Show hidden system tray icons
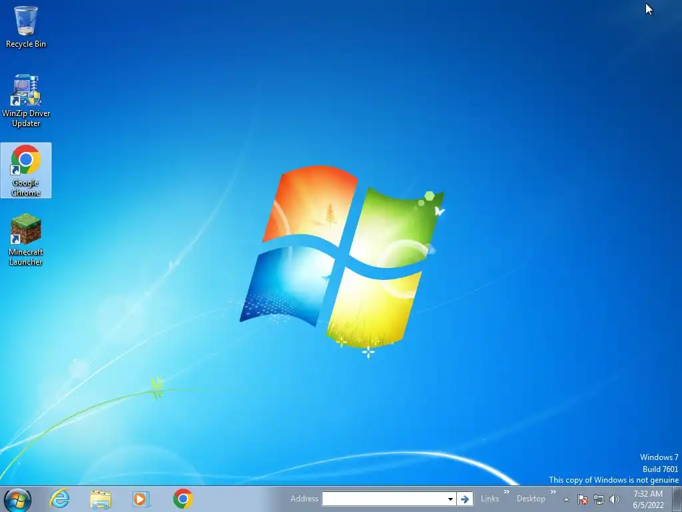Image resolution: width=682 pixels, height=512 pixels. [566, 499]
